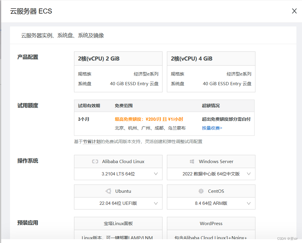This screenshot has width=302, height=243.
Task: Click the 超额情况 column header
Action: [x=211, y=106]
